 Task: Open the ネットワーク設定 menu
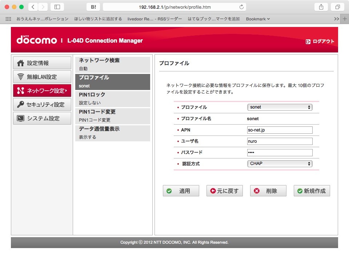(x=42, y=91)
